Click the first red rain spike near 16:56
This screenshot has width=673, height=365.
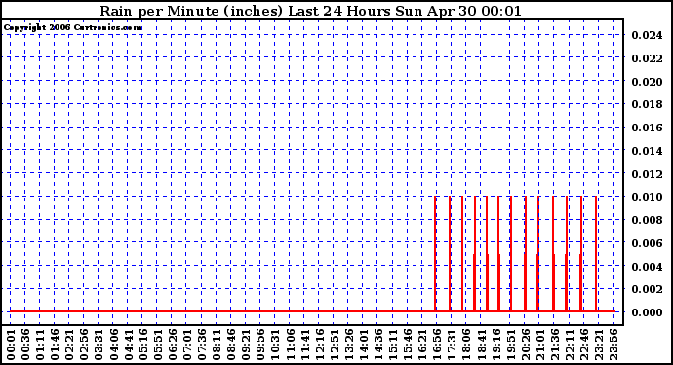click(x=435, y=254)
